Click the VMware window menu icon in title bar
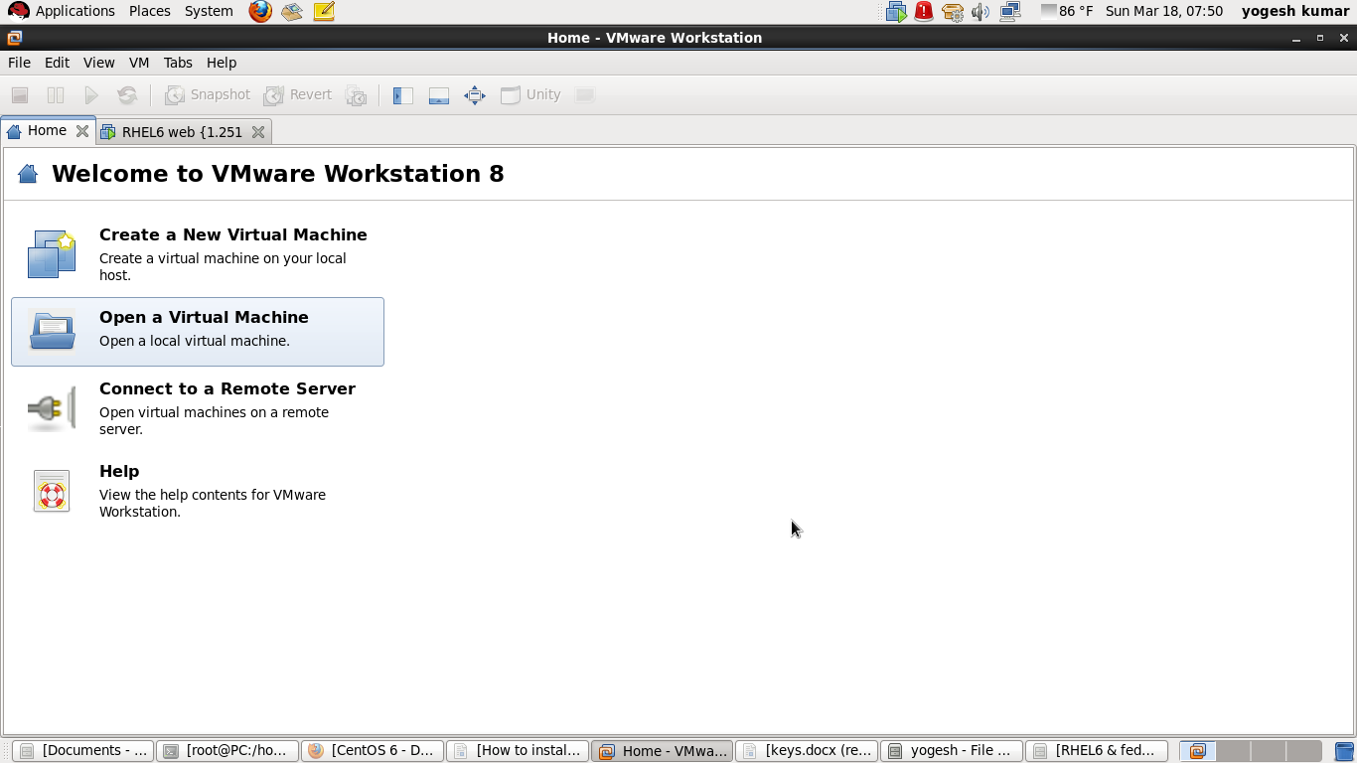 pos(13,38)
